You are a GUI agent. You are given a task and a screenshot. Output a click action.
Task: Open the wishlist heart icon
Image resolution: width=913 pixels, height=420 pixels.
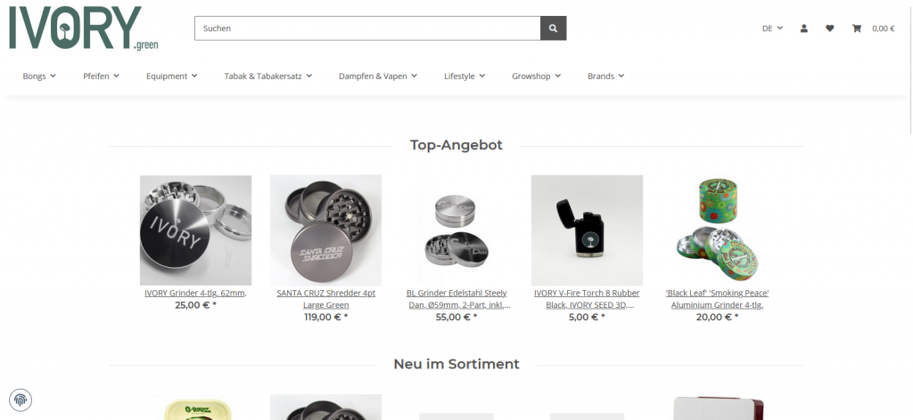830,28
